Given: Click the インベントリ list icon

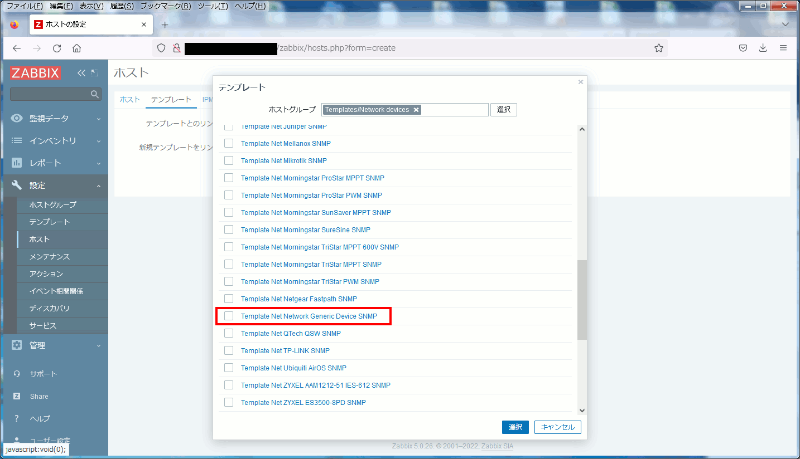Looking at the screenshot, I should pyautogui.click(x=17, y=140).
